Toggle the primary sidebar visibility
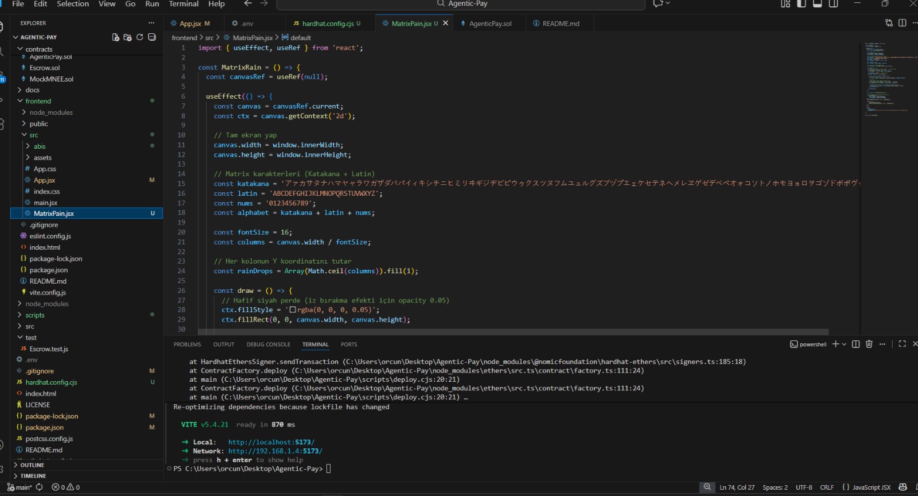918x496 pixels. tap(802, 4)
